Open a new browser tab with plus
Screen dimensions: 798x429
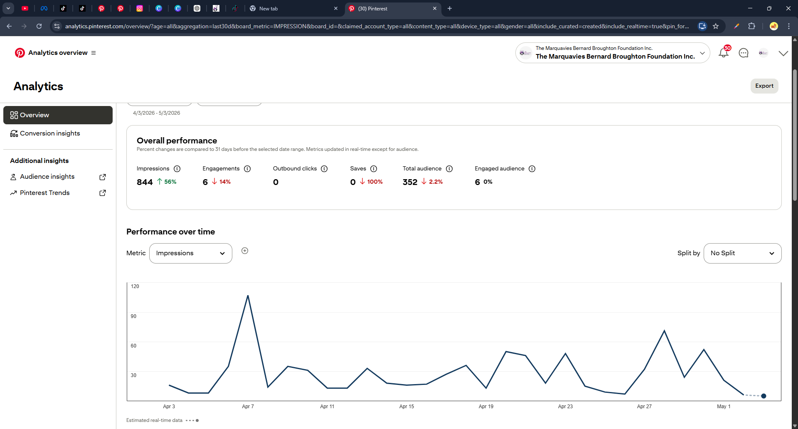(x=449, y=8)
